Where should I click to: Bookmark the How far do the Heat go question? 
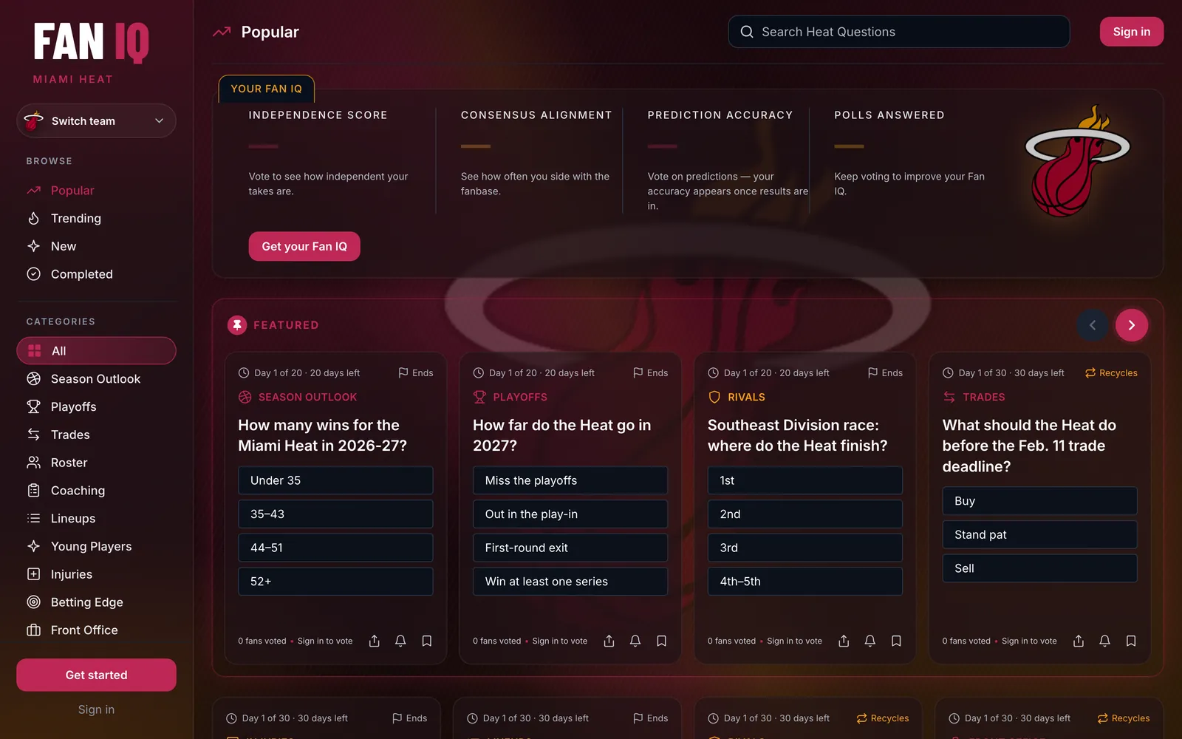coord(662,641)
